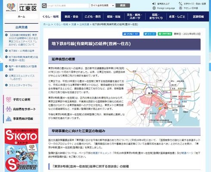Click the magnifier search icon
Screen dimensions: 211x172
(x=44, y=6)
